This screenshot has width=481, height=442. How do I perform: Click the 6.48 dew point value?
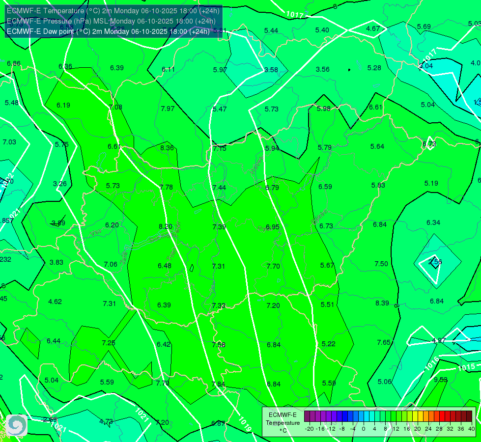[165, 266]
